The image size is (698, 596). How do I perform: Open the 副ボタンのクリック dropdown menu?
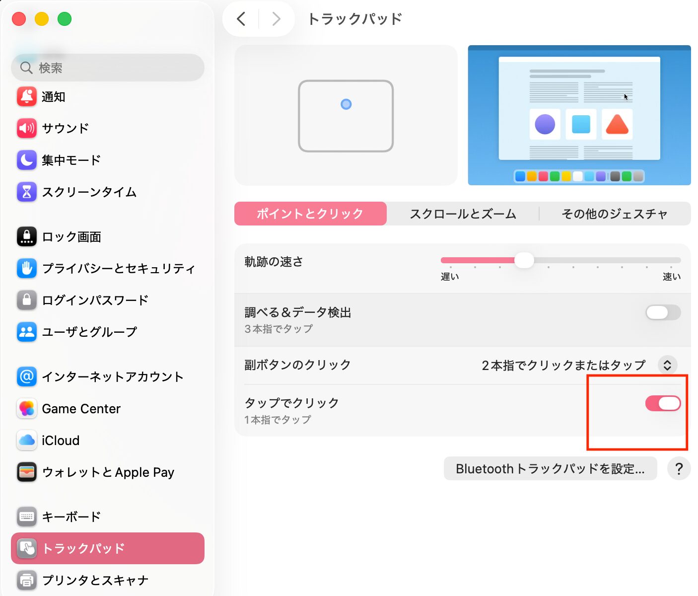click(x=667, y=365)
